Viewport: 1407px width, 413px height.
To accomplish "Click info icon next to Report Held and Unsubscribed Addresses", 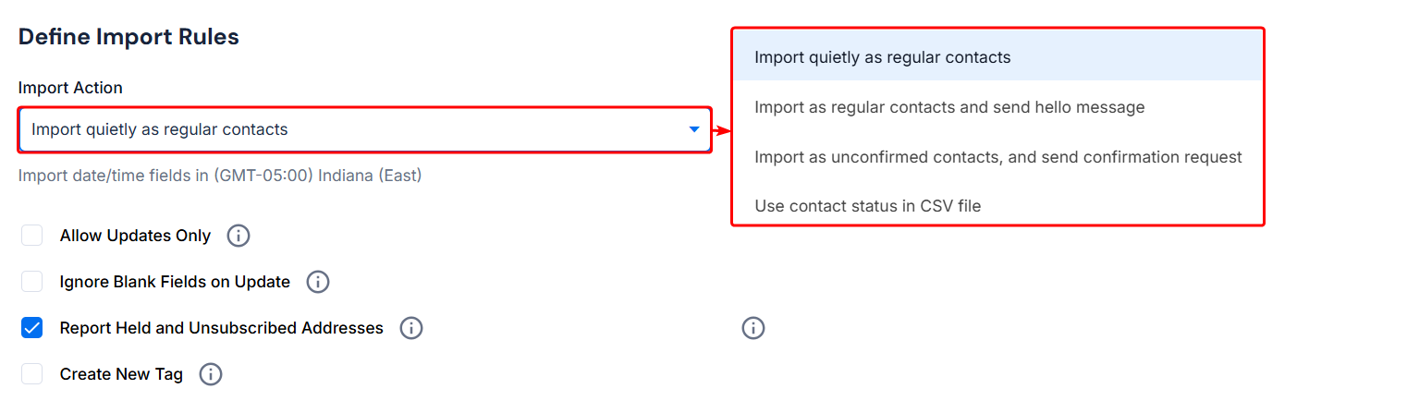I will [x=411, y=328].
